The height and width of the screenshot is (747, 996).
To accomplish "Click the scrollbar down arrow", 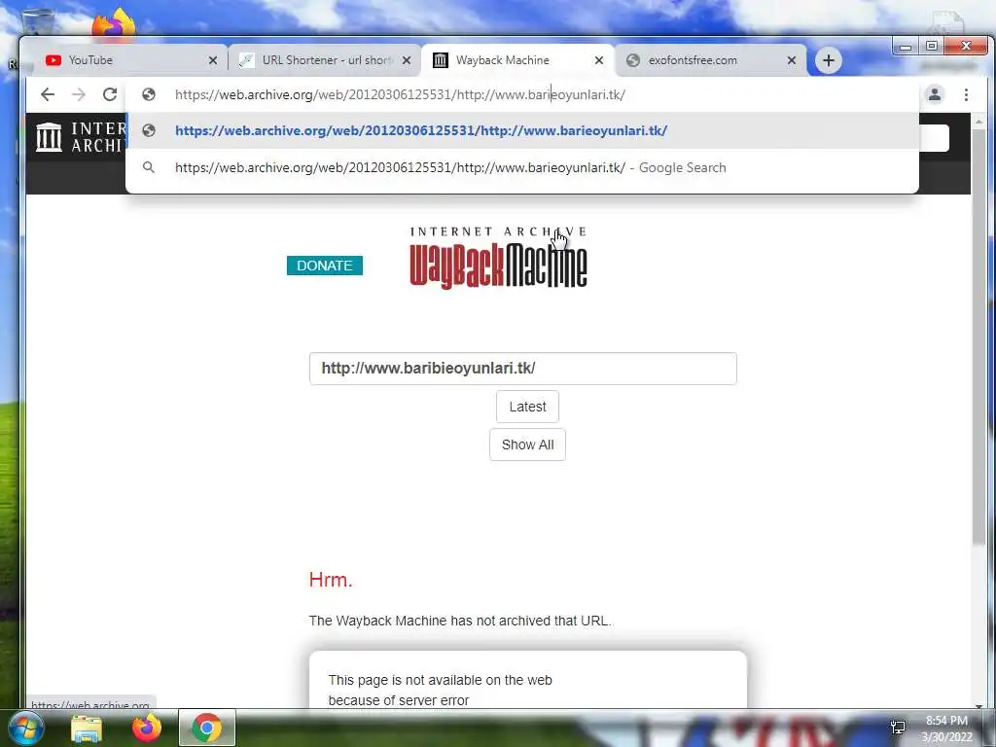I will click(978, 704).
